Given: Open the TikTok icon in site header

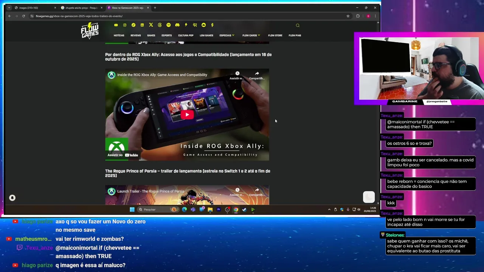Looking at the screenshot, I should pos(133,25).
